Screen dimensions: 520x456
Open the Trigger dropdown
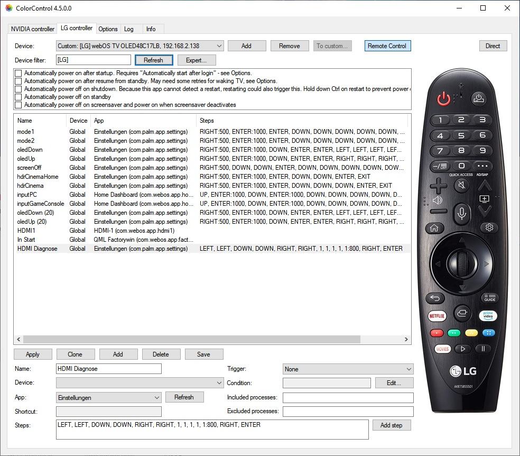click(x=348, y=369)
